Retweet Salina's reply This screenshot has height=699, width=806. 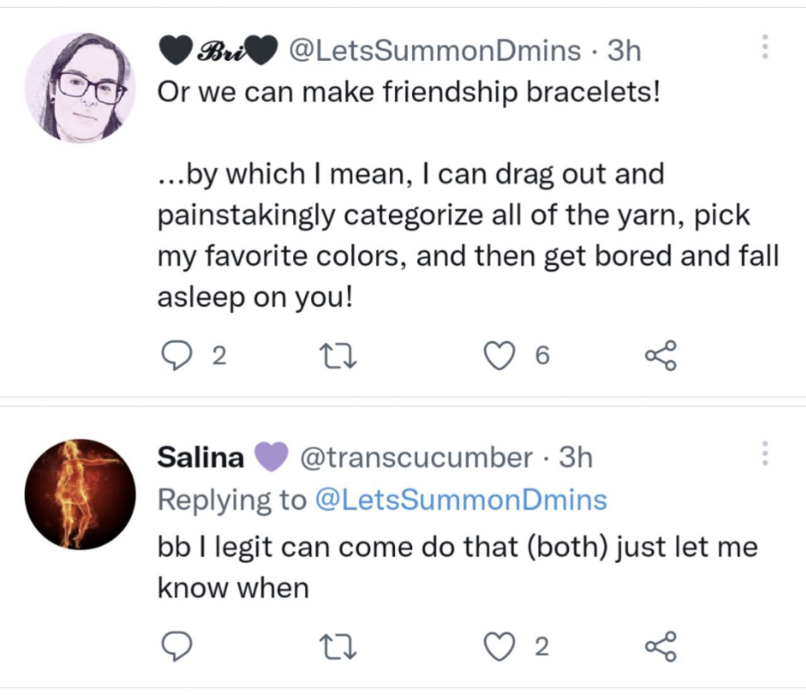(337, 646)
